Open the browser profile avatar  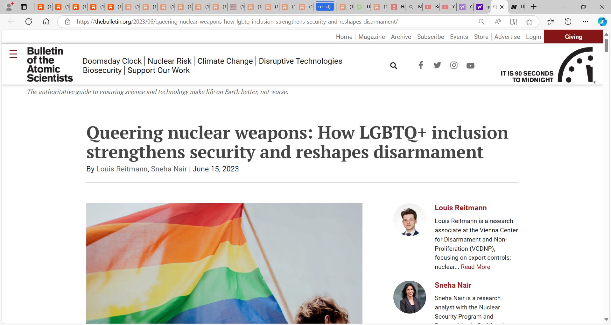point(9,7)
